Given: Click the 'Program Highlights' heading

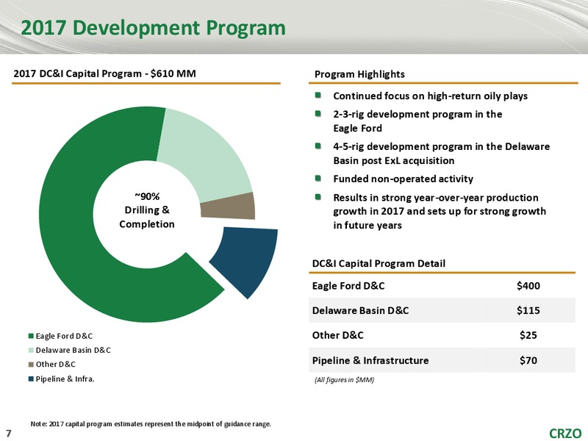Looking at the screenshot, I should click(x=359, y=74).
